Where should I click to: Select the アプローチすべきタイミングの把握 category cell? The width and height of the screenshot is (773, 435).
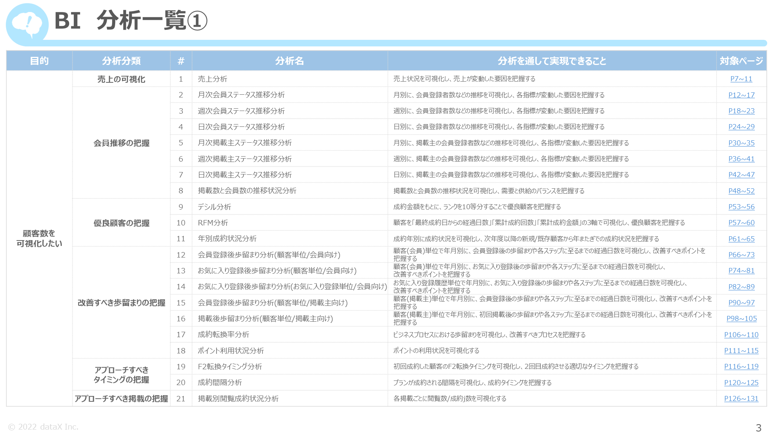click(x=121, y=375)
